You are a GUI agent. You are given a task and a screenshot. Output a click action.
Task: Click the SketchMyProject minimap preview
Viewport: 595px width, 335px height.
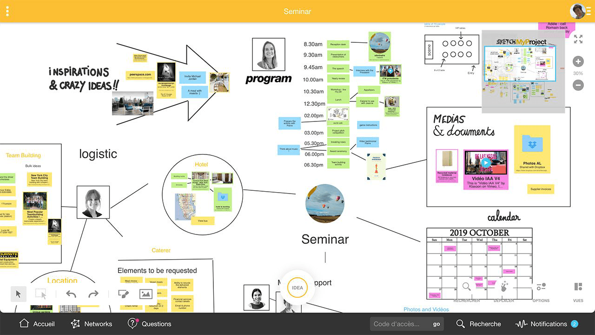tap(523, 72)
